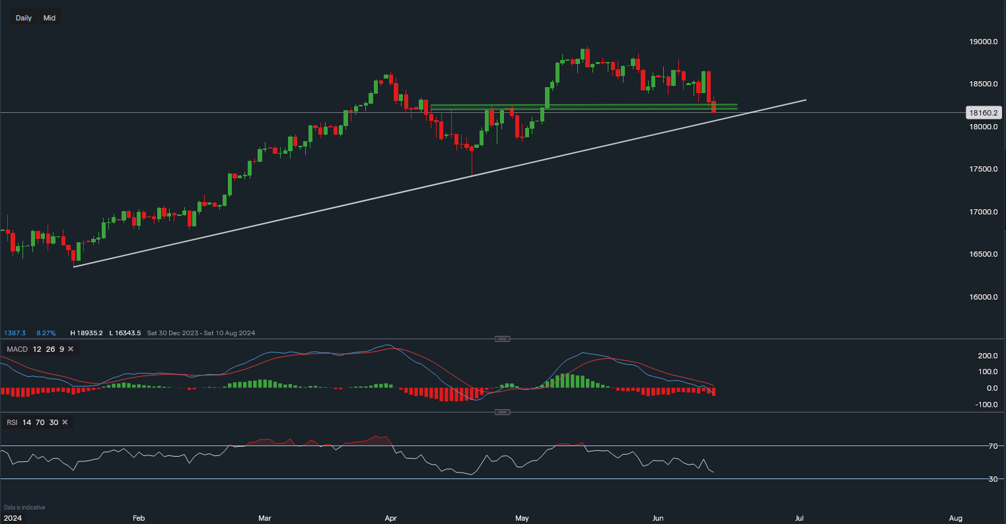Click the current price label 18160.2
1006x524 pixels.
984,113
